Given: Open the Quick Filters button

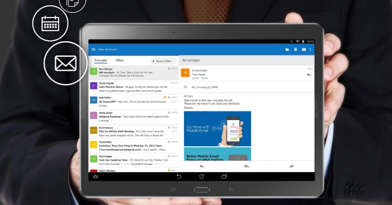Looking at the screenshot, I should pyautogui.click(x=163, y=61).
